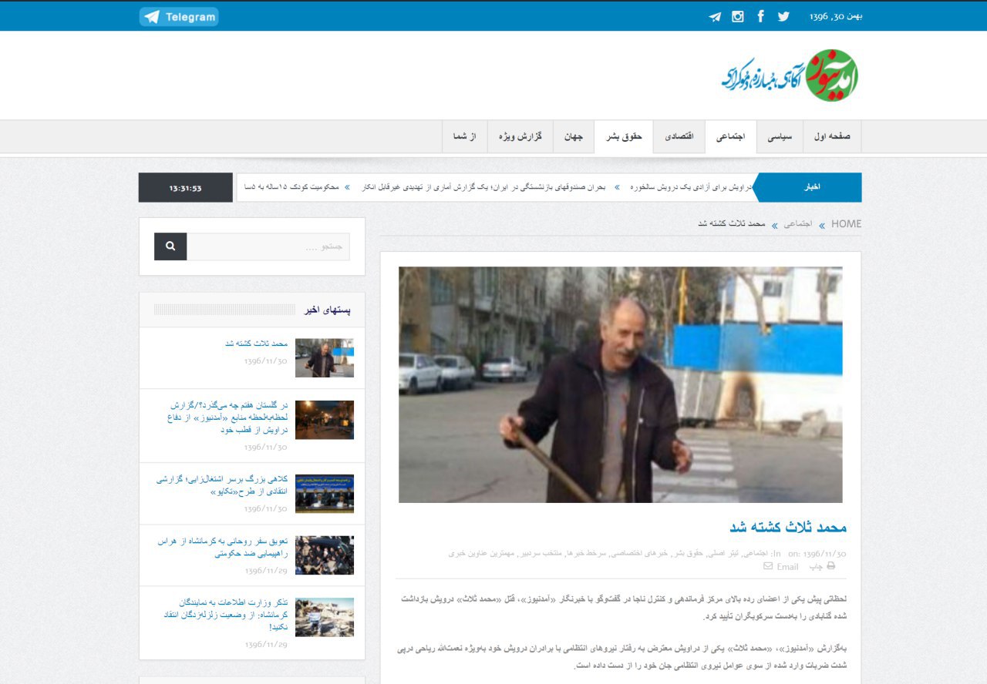Screen dimensions: 987x684
Task: Select the سیاسی menu item
Action: pyautogui.click(x=780, y=136)
